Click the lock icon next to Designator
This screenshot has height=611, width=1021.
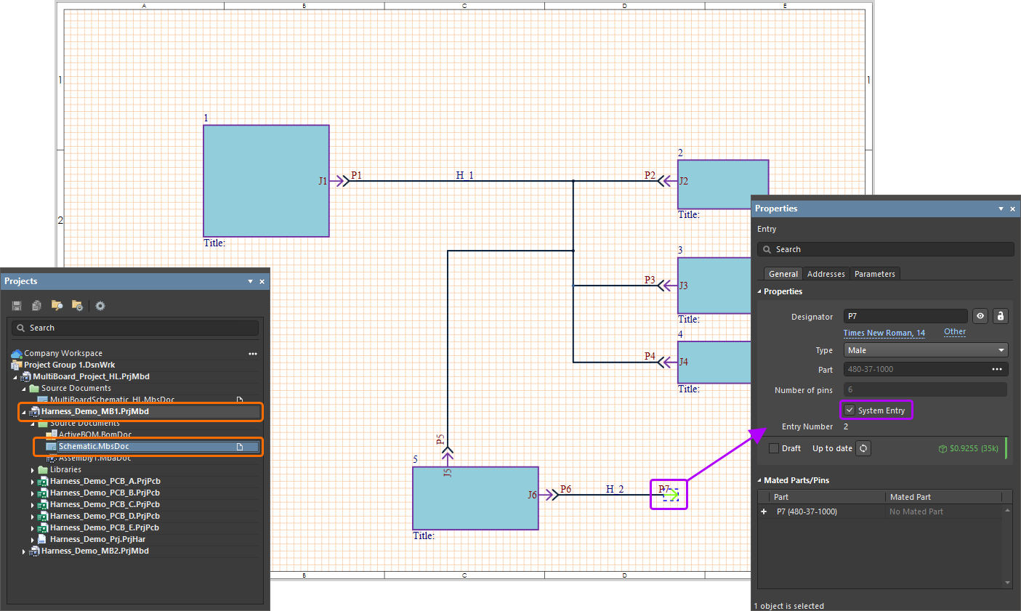[1001, 316]
